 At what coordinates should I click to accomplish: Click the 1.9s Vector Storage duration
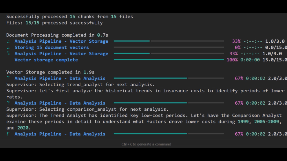(89, 72)
